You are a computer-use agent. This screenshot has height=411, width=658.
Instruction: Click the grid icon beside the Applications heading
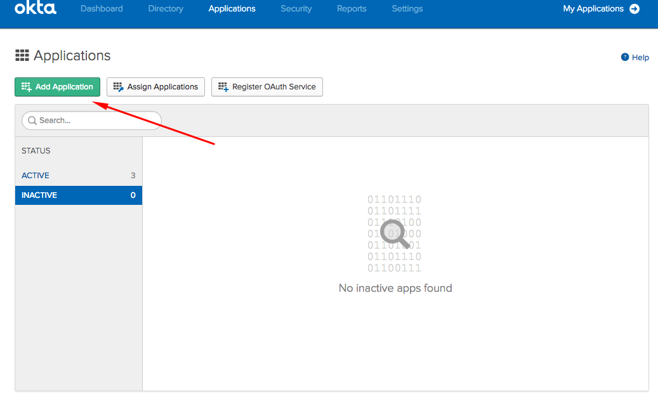click(x=22, y=55)
